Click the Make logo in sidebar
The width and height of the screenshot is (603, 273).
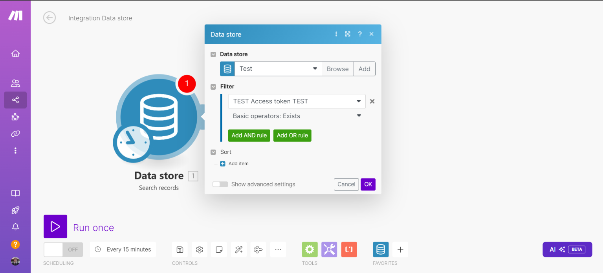coord(16,15)
